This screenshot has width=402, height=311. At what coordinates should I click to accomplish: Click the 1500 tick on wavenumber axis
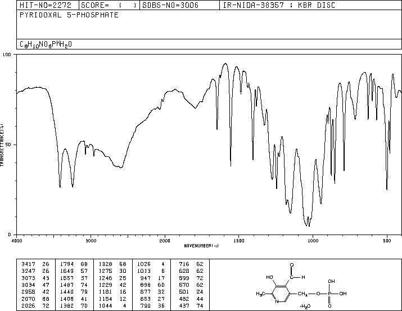point(239,241)
